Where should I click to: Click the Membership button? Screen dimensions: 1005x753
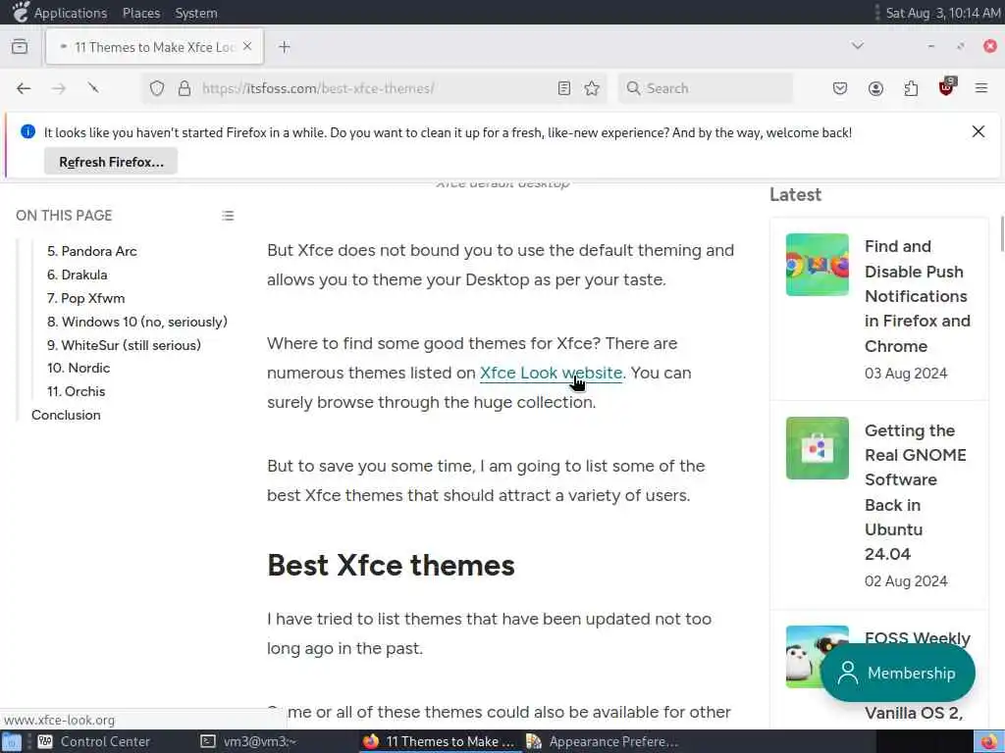[x=897, y=673]
